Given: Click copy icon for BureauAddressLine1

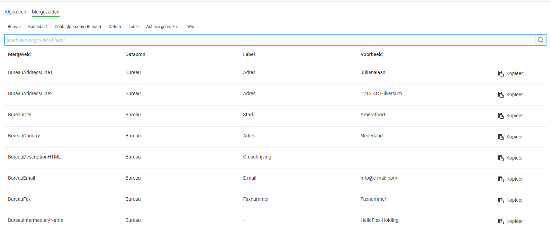Looking at the screenshot, I should click(500, 73).
